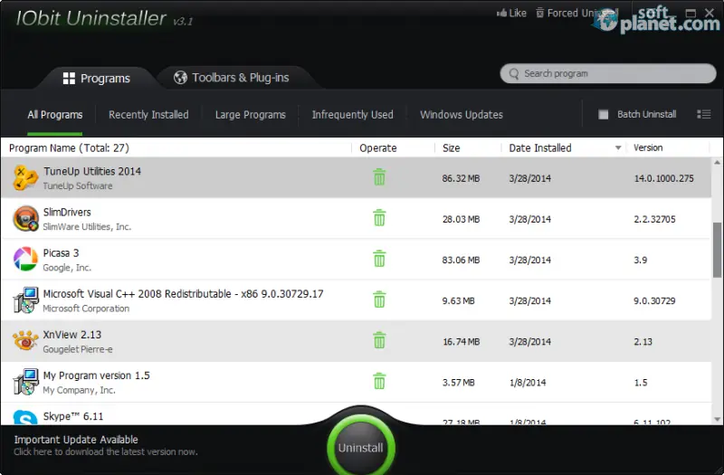This screenshot has height=475, width=724.
Task: Select the Picasa 3 program icon
Action: click(25, 259)
